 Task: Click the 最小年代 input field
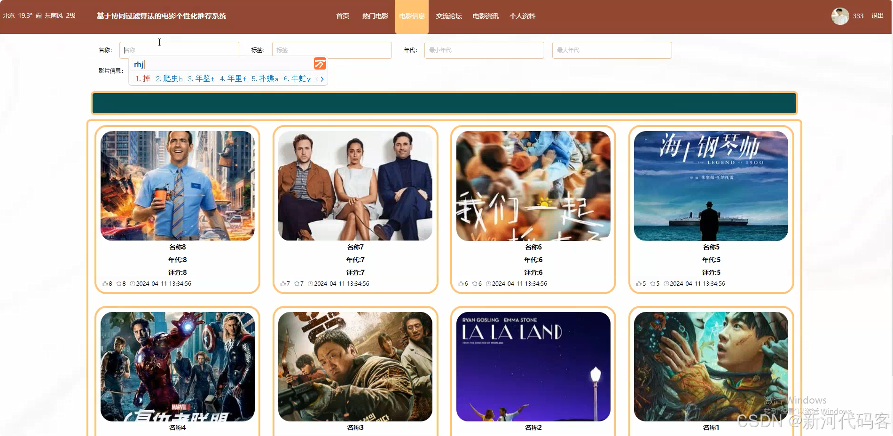pyautogui.click(x=484, y=50)
